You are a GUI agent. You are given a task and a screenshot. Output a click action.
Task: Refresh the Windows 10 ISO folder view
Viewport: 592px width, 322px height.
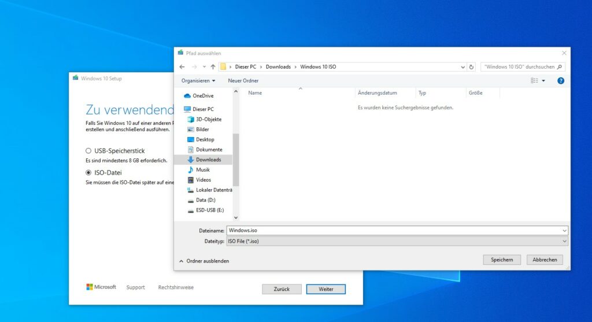tap(471, 67)
